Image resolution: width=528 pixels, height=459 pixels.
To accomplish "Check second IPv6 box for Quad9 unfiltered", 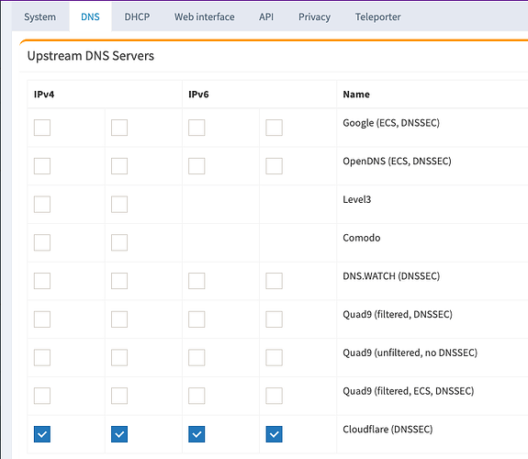I will pos(275,358).
